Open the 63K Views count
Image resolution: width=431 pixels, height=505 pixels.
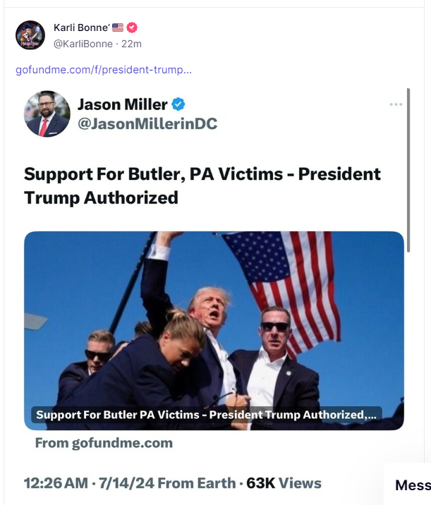284,483
